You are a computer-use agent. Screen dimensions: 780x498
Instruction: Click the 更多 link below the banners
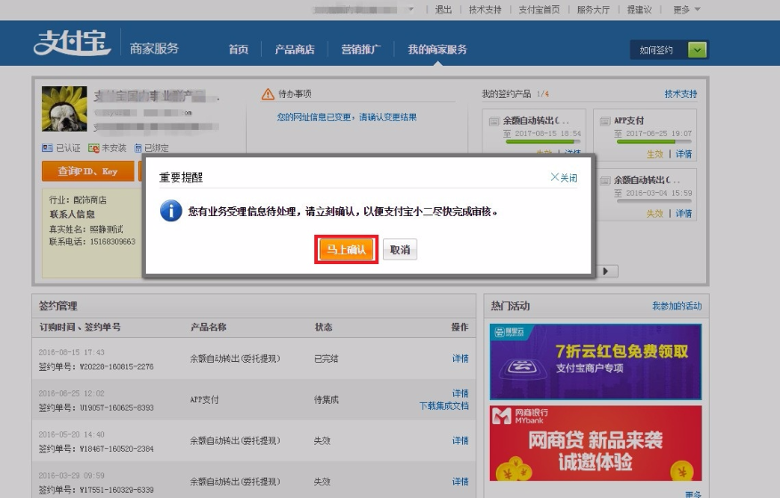[x=693, y=494]
